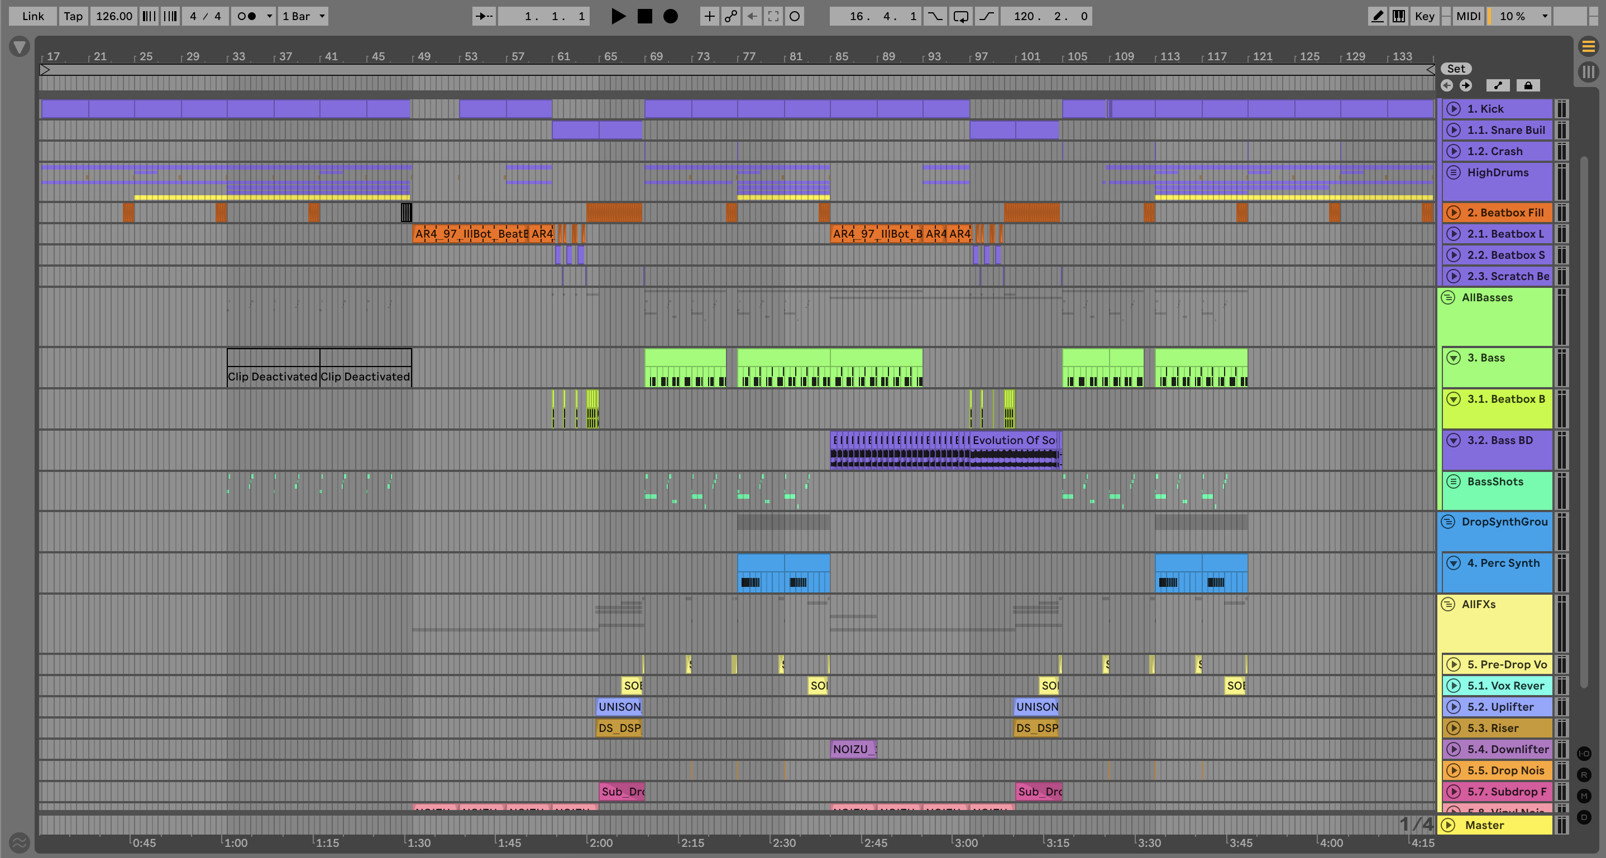Toggle Draw Mode pencil icon
The width and height of the screenshot is (1606, 858).
click(x=1377, y=16)
